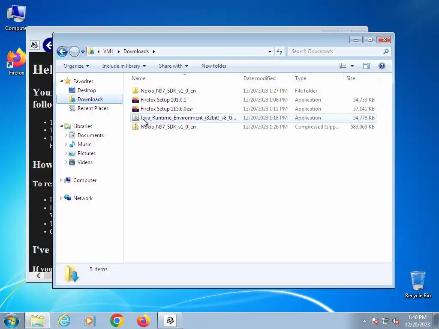Click the network tray icon

coord(385,321)
